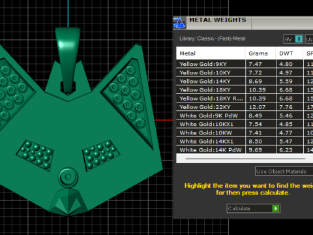Click Use Object Materials button
This screenshot has width=313, height=235.
284,172
